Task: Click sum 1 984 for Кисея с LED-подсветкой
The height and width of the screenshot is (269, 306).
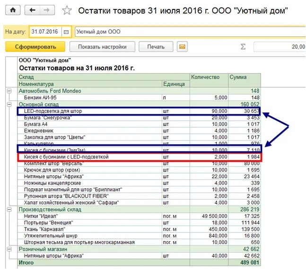Action: pyautogui.click(x=254, y=157)
